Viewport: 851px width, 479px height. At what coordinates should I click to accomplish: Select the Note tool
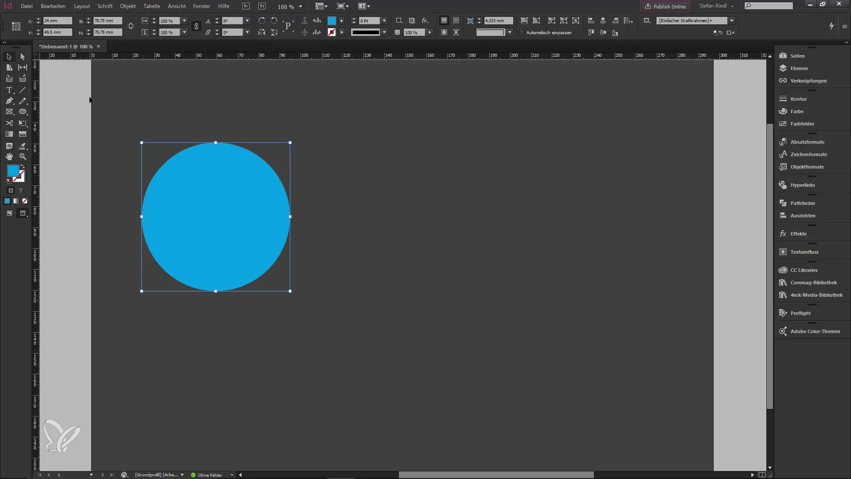point(9,146)
